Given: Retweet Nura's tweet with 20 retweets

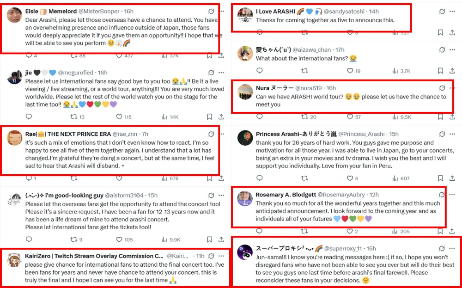Looking at the screenshot, I should click(x=304, y=117).
